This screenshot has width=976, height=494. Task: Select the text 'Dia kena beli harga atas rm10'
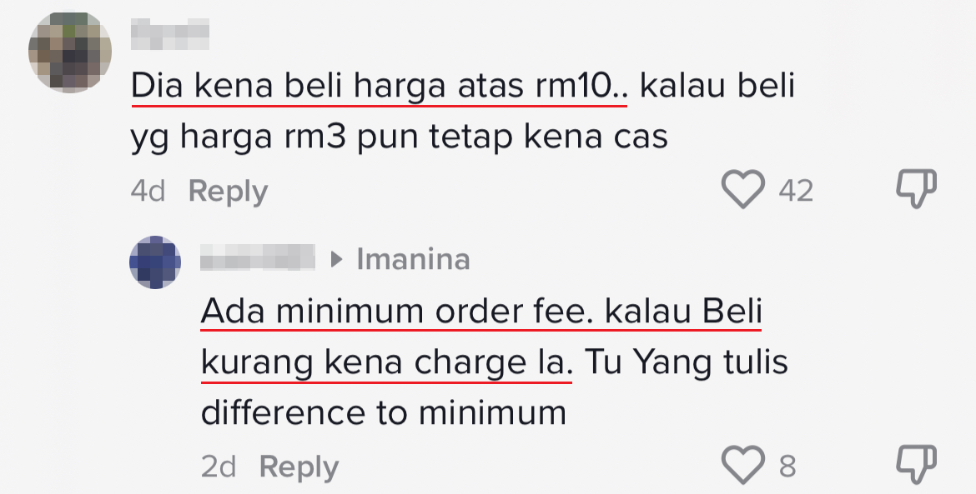[x=371, y=87]
